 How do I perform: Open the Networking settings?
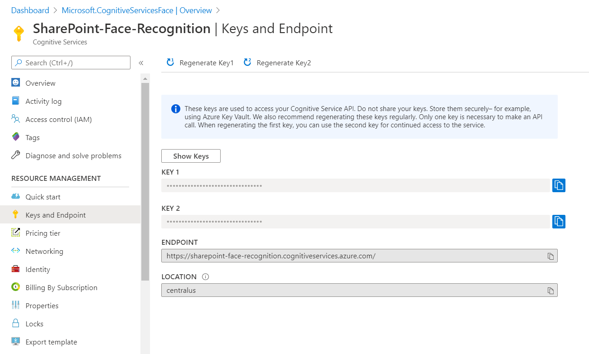44,252
